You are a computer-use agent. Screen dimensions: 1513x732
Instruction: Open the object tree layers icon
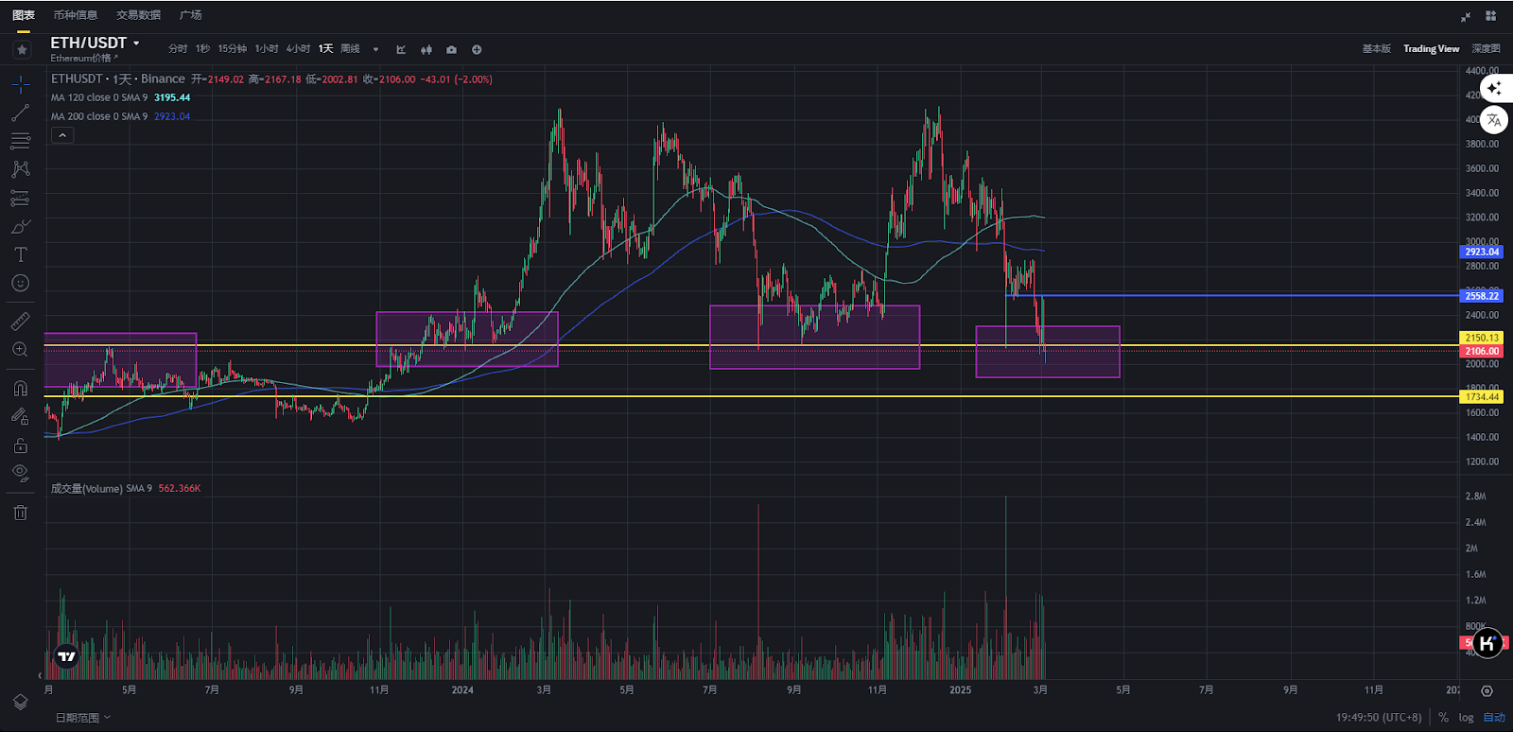[x=20, y=702]
